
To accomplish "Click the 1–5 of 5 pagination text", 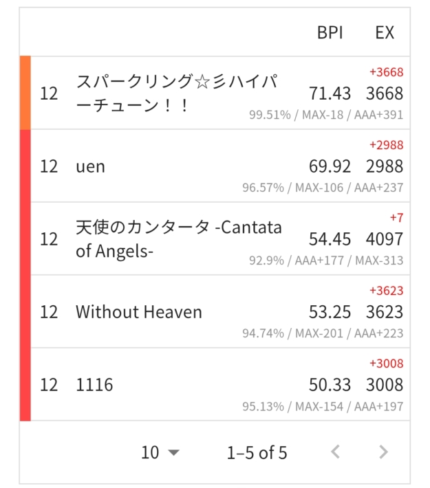I will (257, 452).
